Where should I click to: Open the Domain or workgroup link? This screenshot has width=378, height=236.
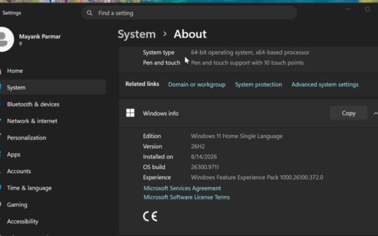197,84
